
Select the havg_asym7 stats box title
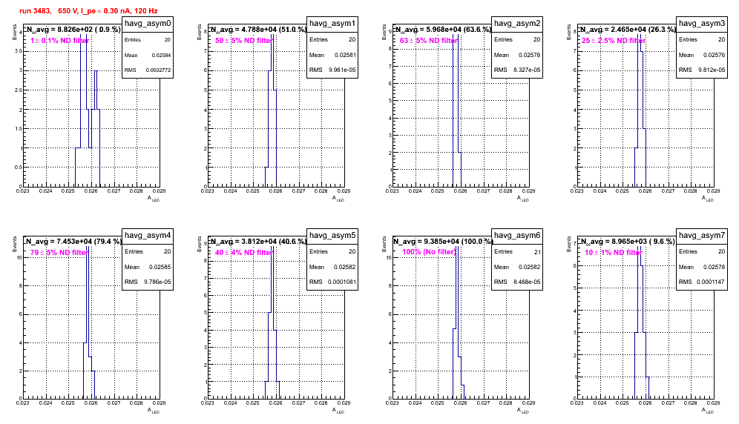(702, 236)
